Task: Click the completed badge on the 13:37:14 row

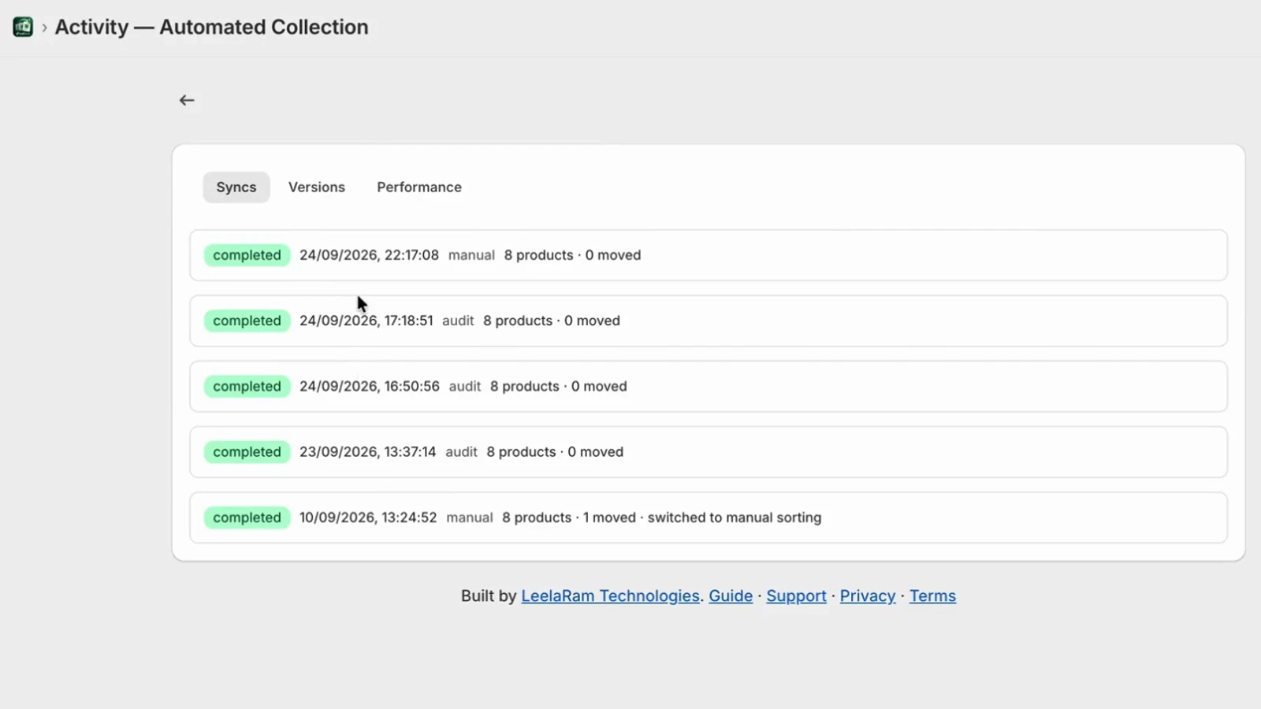Action: (x=247, y=452)
